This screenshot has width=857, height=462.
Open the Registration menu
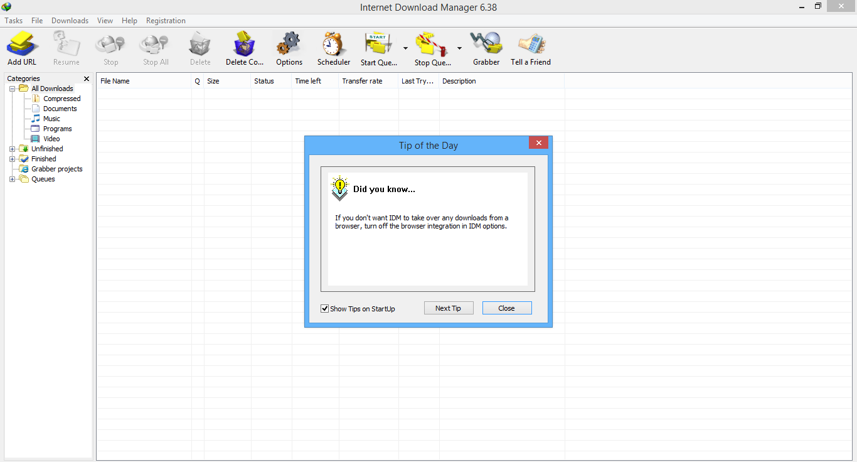point(166,21)
